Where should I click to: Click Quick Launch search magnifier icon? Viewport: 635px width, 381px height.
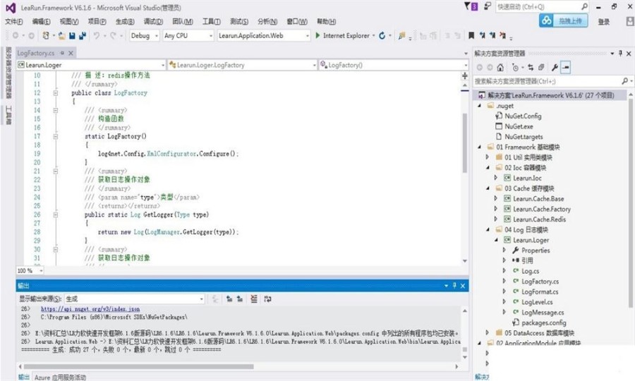point(584,6)
